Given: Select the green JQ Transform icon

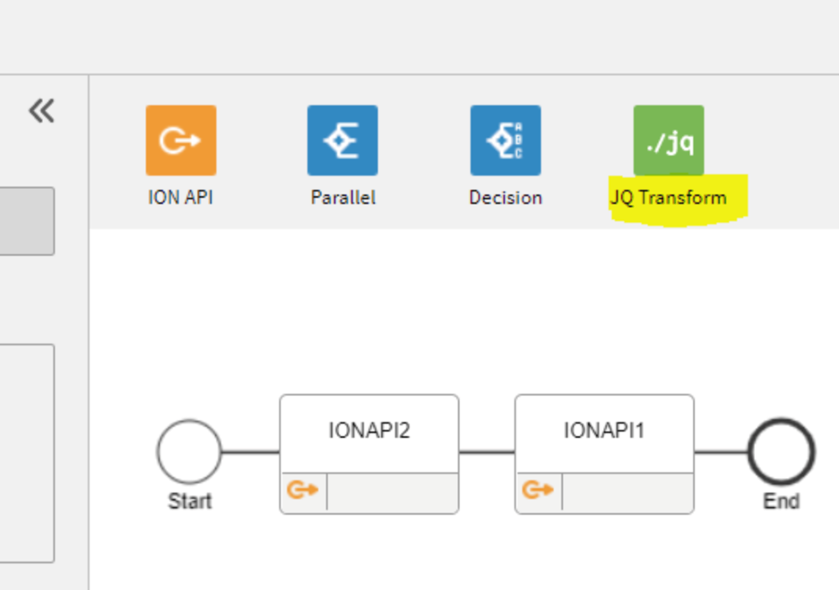Looking at the screenshot, I should click(669, 141).
